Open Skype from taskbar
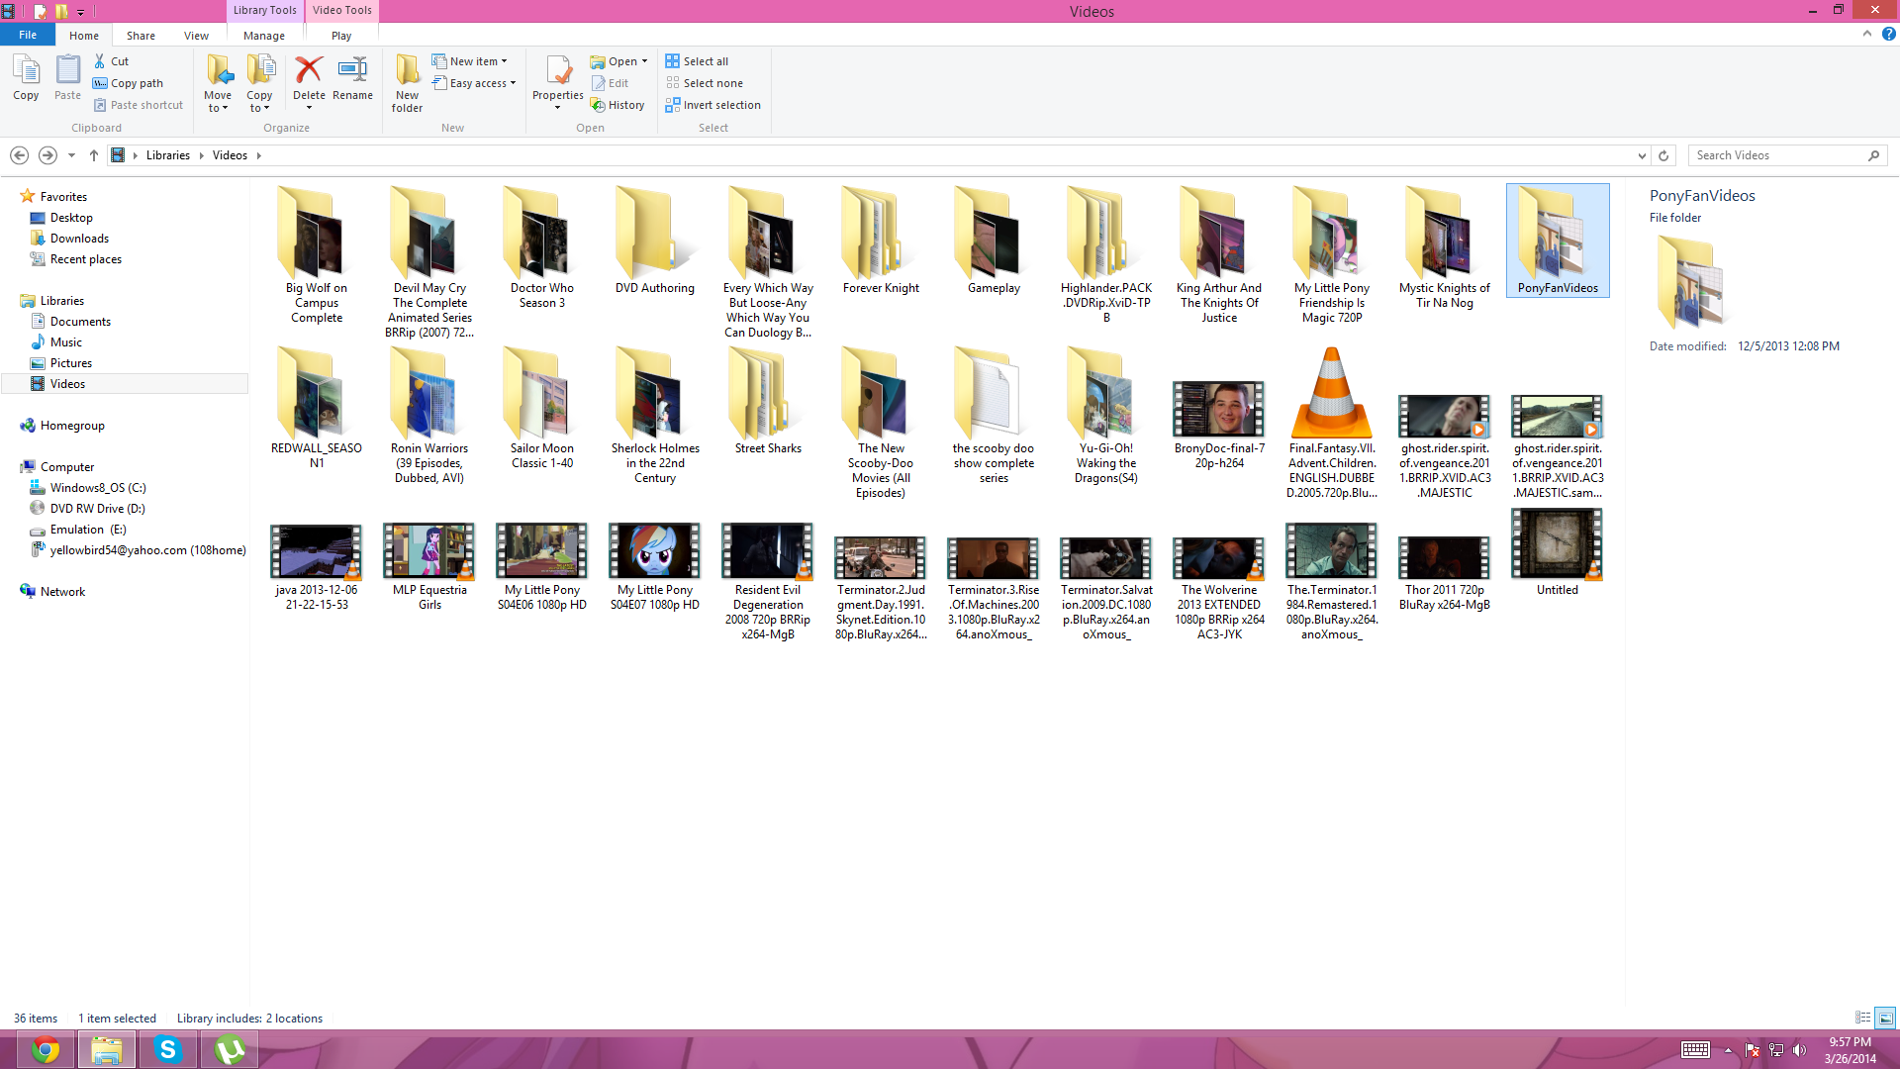Screen dimensions: 1900x1069 [167, 1049]
